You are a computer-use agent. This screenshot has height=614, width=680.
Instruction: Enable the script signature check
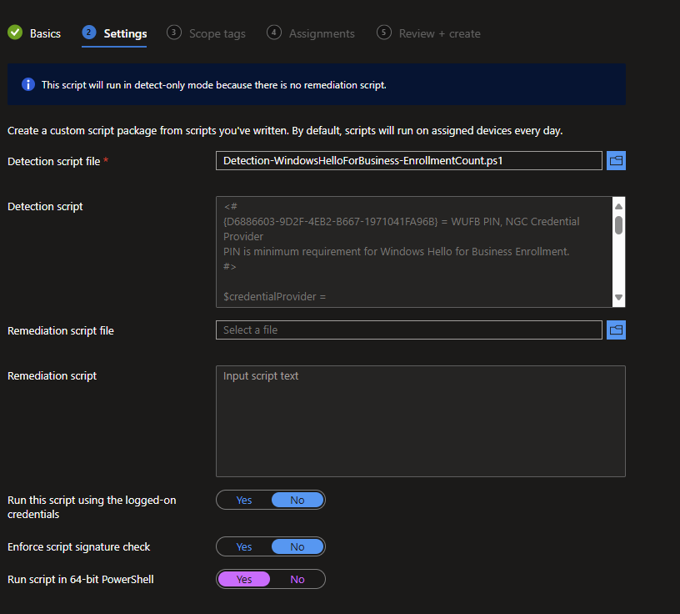click(243, 546)
